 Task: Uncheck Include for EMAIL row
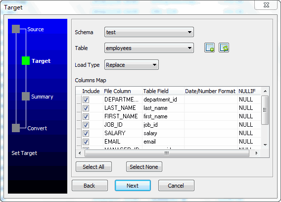pyautogui.click(x=86, y=142)
